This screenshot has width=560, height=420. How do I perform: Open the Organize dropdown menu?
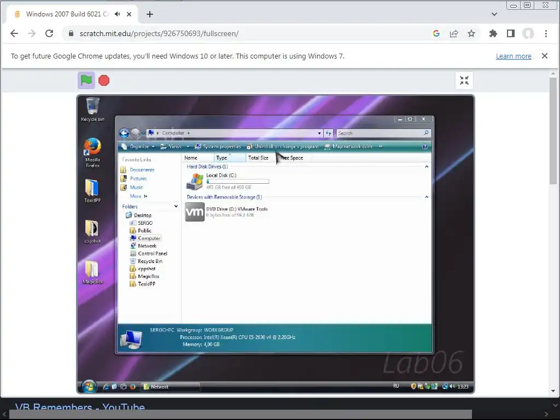tap(138, 147)
